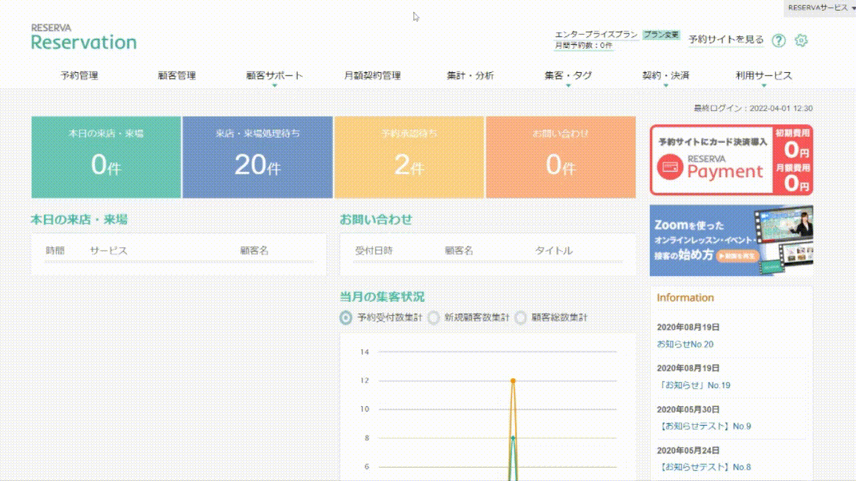Click the 最終ログイン timestamp
The image size is (856, 481).
(x=753, y=108)
